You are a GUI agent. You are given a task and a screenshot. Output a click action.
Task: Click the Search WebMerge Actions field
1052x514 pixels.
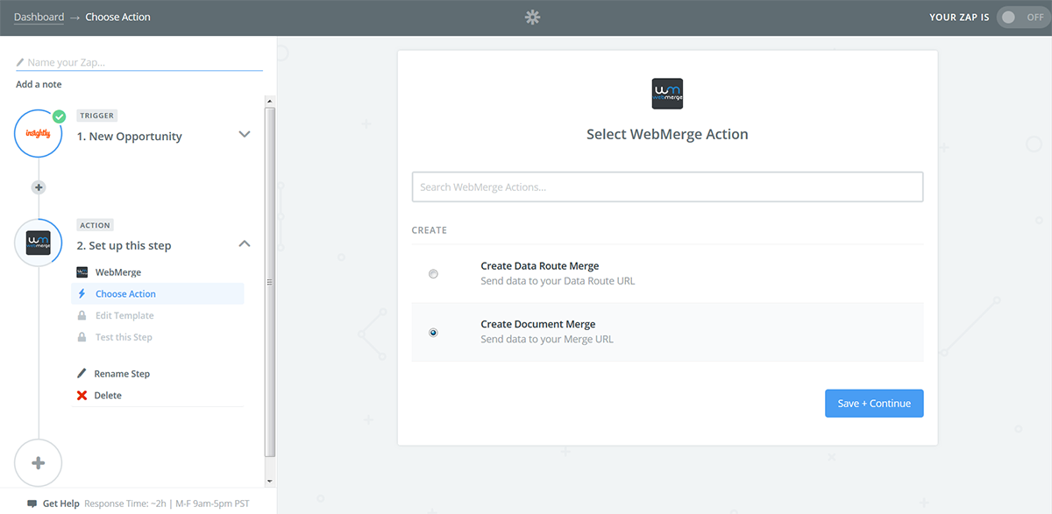(667, 187)
